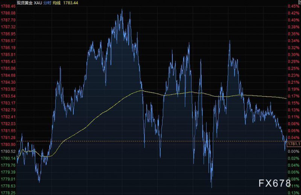Click the green price label 1779.39
301x195 pixels.
8,172
